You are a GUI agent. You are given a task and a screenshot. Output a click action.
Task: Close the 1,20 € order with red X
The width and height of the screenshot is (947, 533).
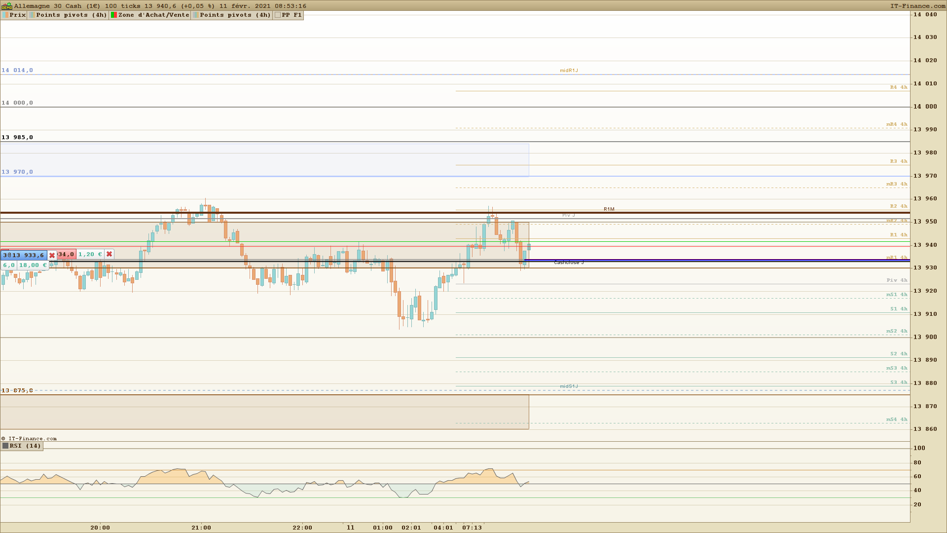[x=109, y=254]
